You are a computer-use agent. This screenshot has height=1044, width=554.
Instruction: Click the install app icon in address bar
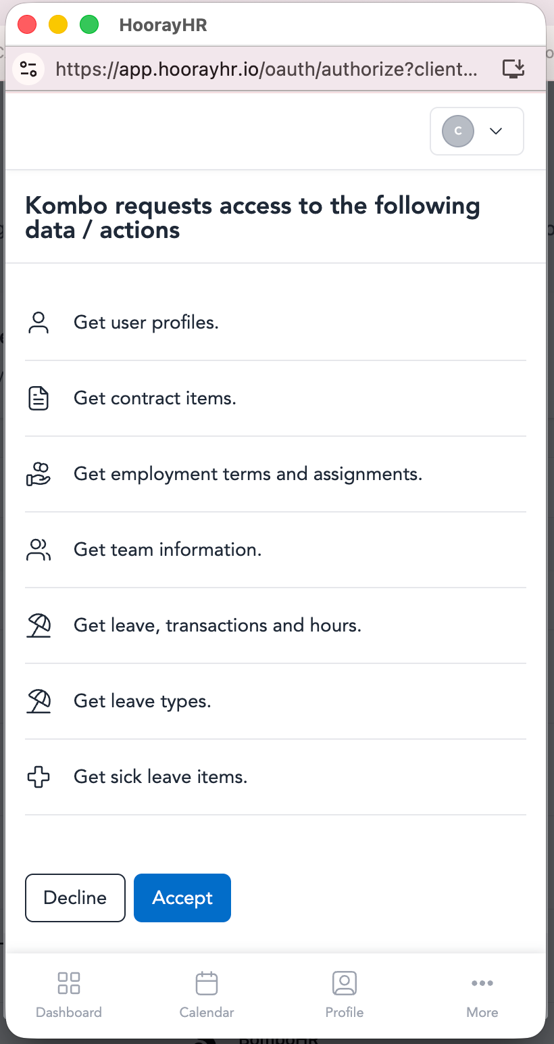513,68
